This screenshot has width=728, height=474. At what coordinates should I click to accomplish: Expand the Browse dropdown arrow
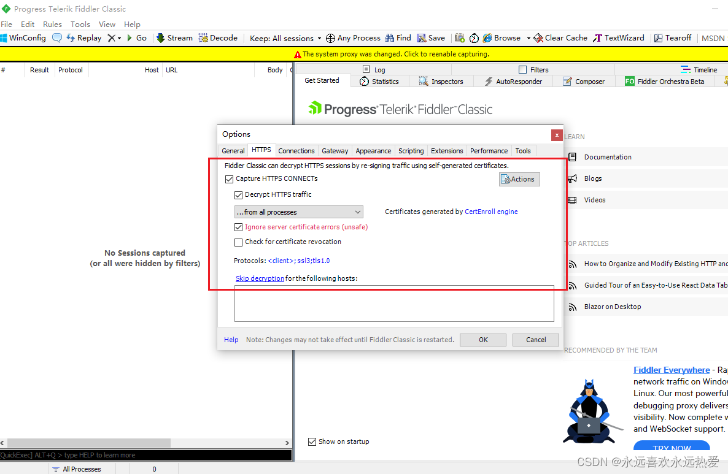pos(529,38)
